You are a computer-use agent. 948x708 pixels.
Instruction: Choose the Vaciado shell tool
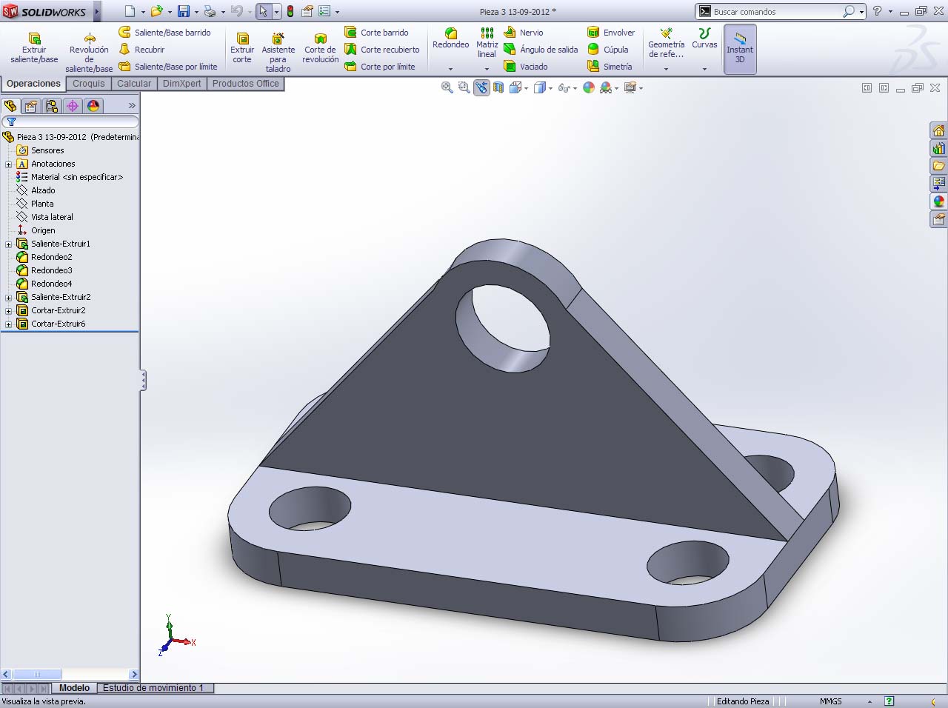(526, 67)
